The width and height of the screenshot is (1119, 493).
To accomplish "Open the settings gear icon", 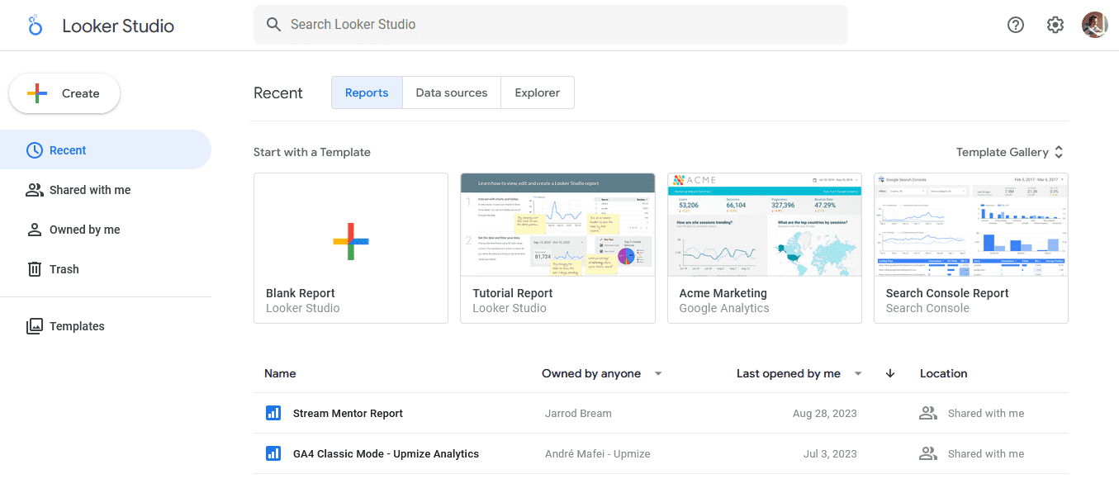I will pos(1055,25).
